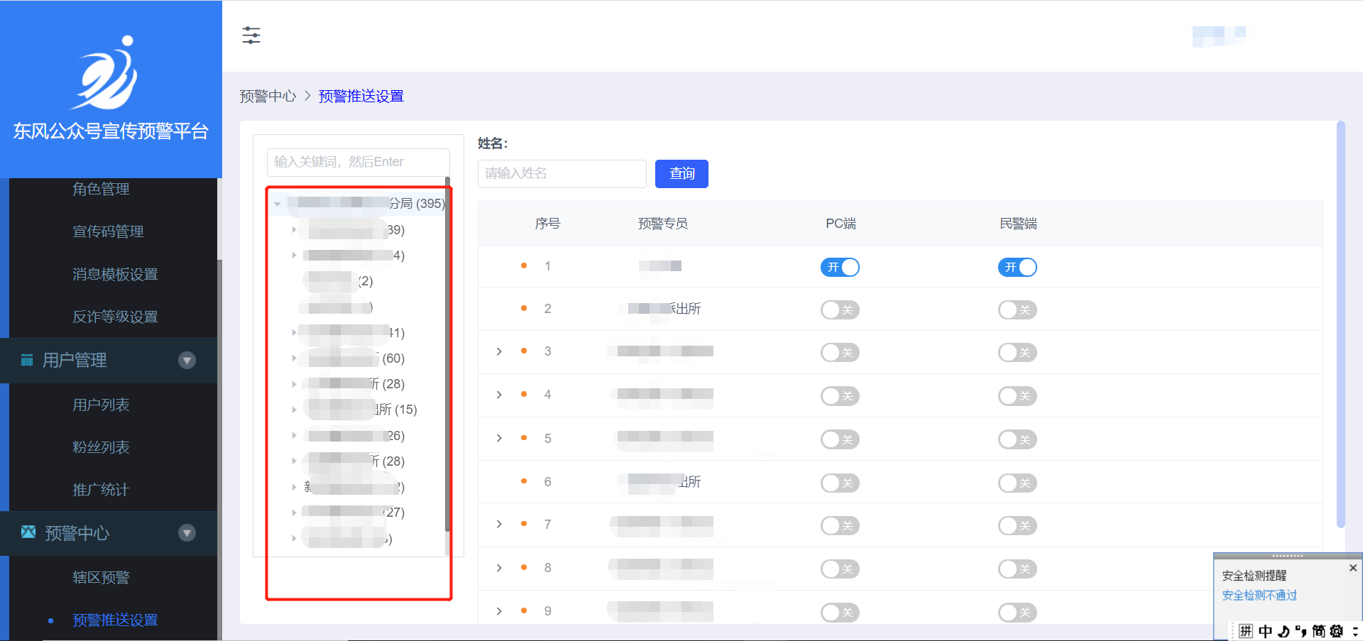The image size is (1363, 641).
Task: Close the 安全检测提醒 popup
Action: click(x=1353, y=568)
